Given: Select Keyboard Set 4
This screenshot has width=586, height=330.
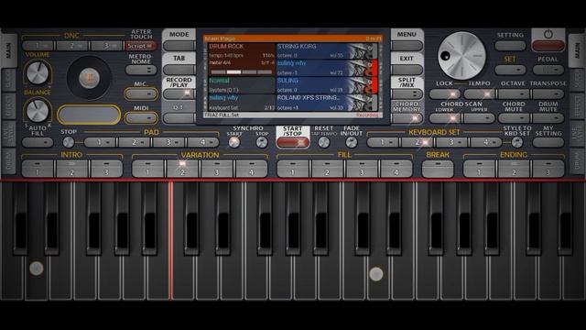Looking at the screenshot, I should pyautogui.click(x=486, y=142).
